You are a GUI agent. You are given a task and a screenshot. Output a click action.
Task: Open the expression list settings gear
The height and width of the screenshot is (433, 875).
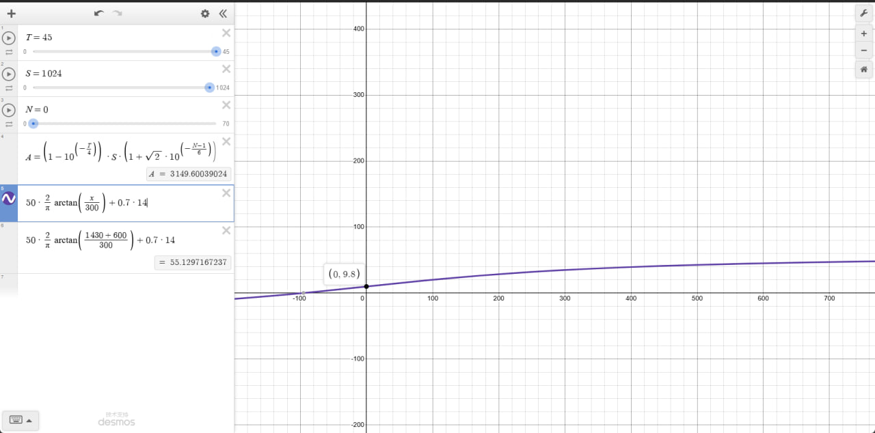click(205, 14)
